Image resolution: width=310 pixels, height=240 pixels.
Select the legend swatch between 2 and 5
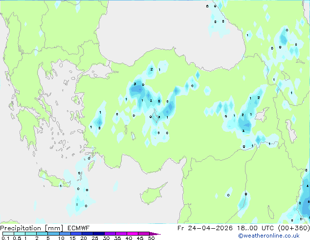(x=42, y=234)
